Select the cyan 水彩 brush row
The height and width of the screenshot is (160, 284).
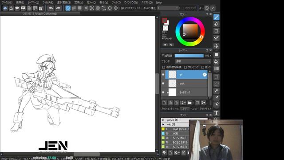click(175, 133)
